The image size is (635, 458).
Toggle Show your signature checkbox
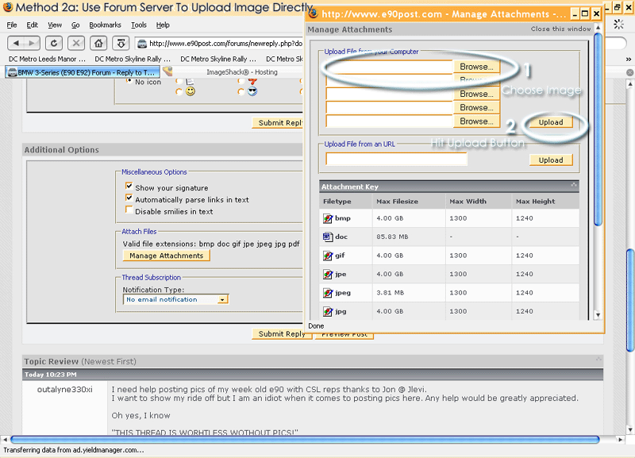click(x=129, y=186)
